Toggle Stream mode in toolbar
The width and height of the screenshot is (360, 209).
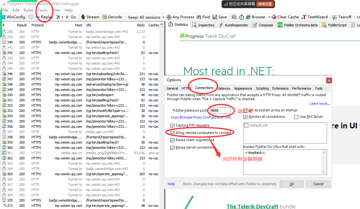[x=90, y=17]
